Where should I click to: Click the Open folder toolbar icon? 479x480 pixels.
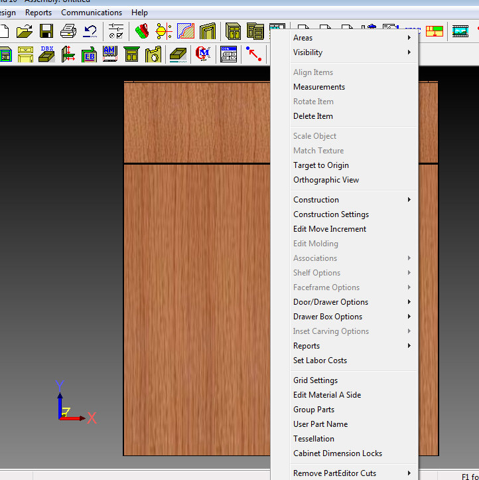[25, 31]
